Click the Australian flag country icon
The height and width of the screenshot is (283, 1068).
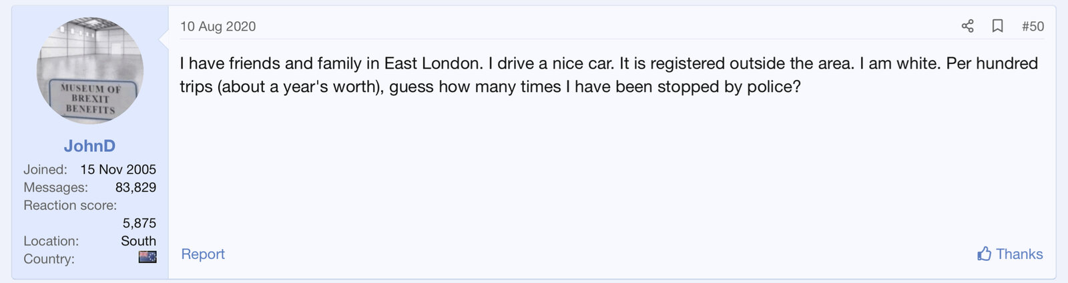click(148, 257)
